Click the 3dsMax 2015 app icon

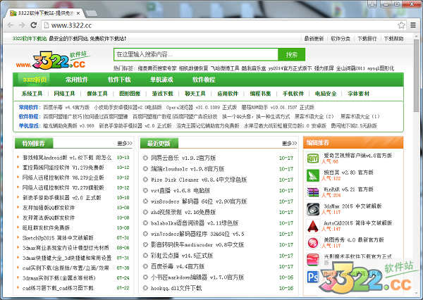point(314,209)
